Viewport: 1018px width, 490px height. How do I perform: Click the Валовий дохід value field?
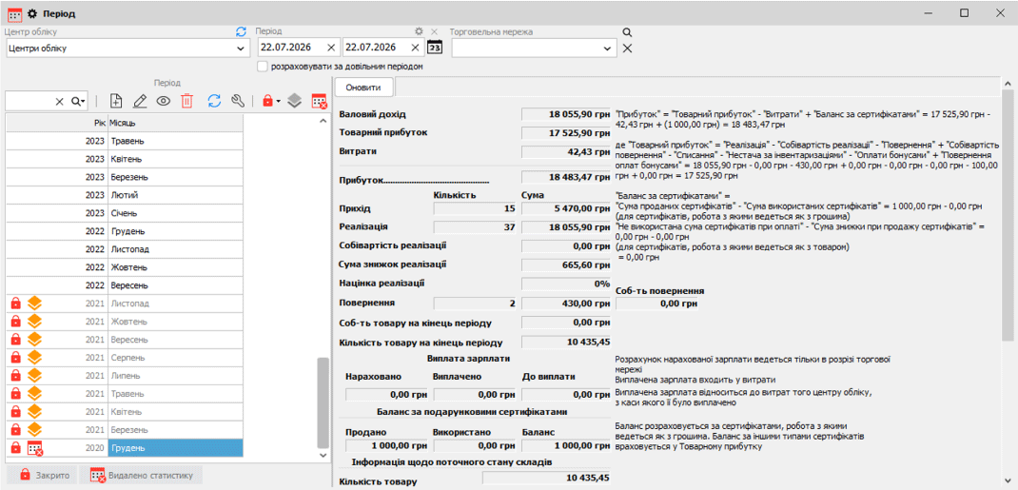[567, 114]
